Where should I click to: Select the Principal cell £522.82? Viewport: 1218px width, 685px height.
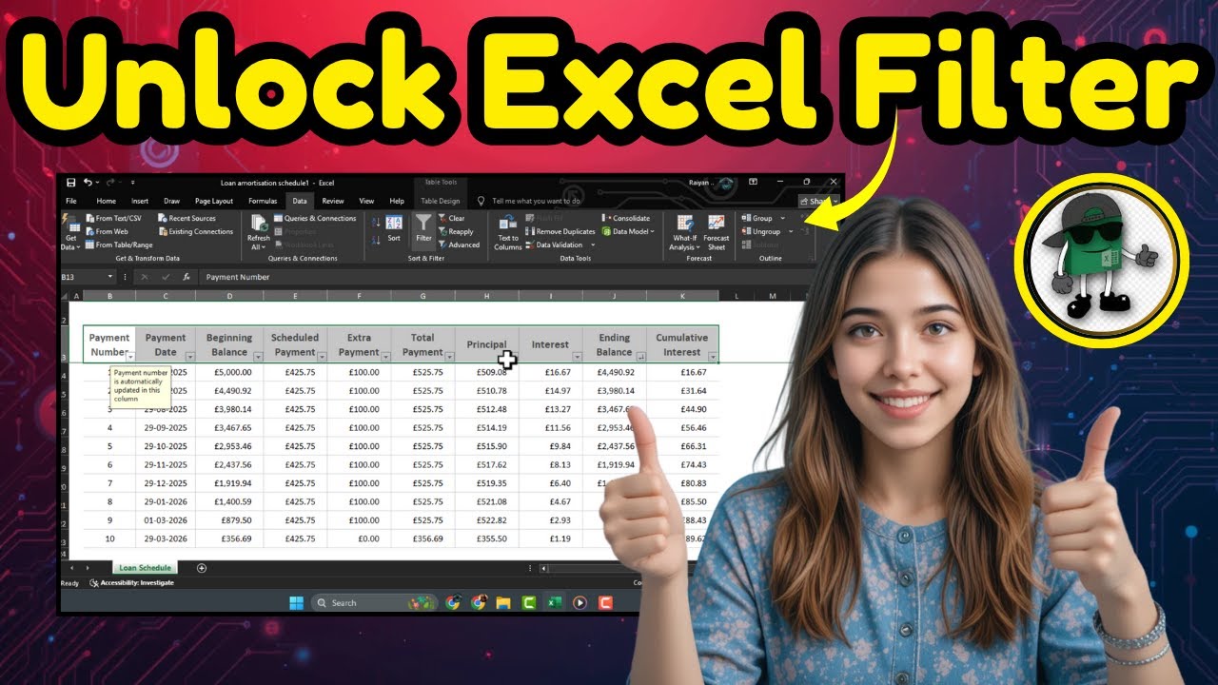tap(487, 519)
